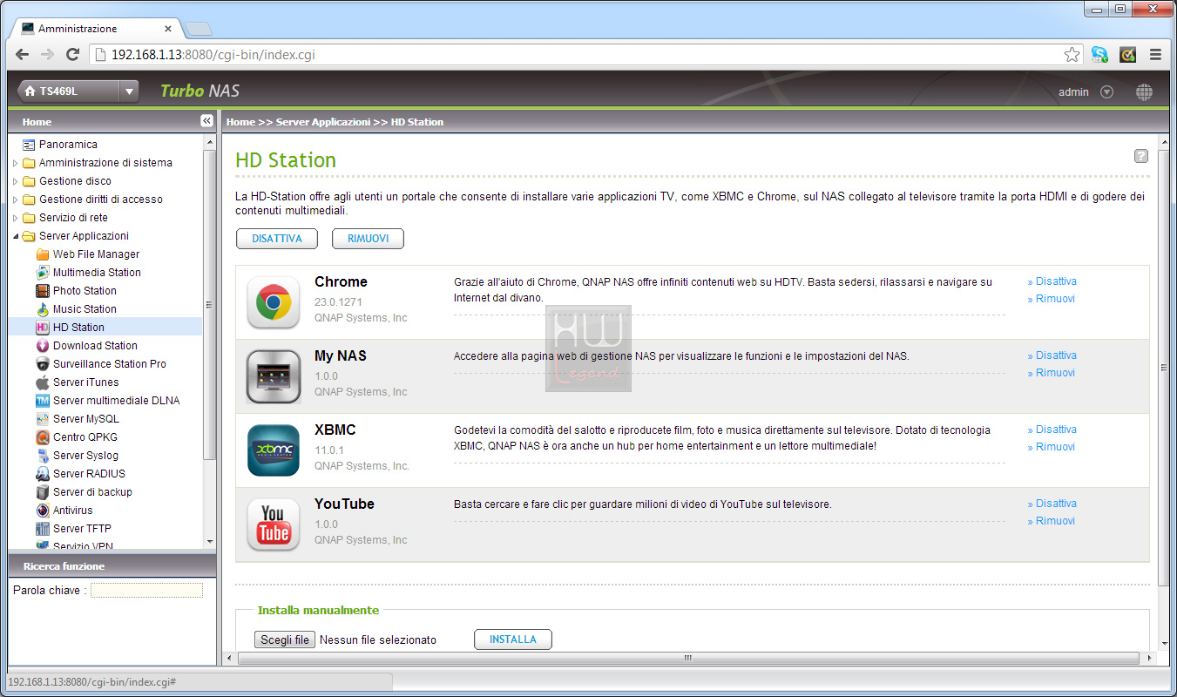This screenshot has width=1177, height=697.
Task: Expand Gestione diritti di accesso node
Action: [x=15, y=200]
